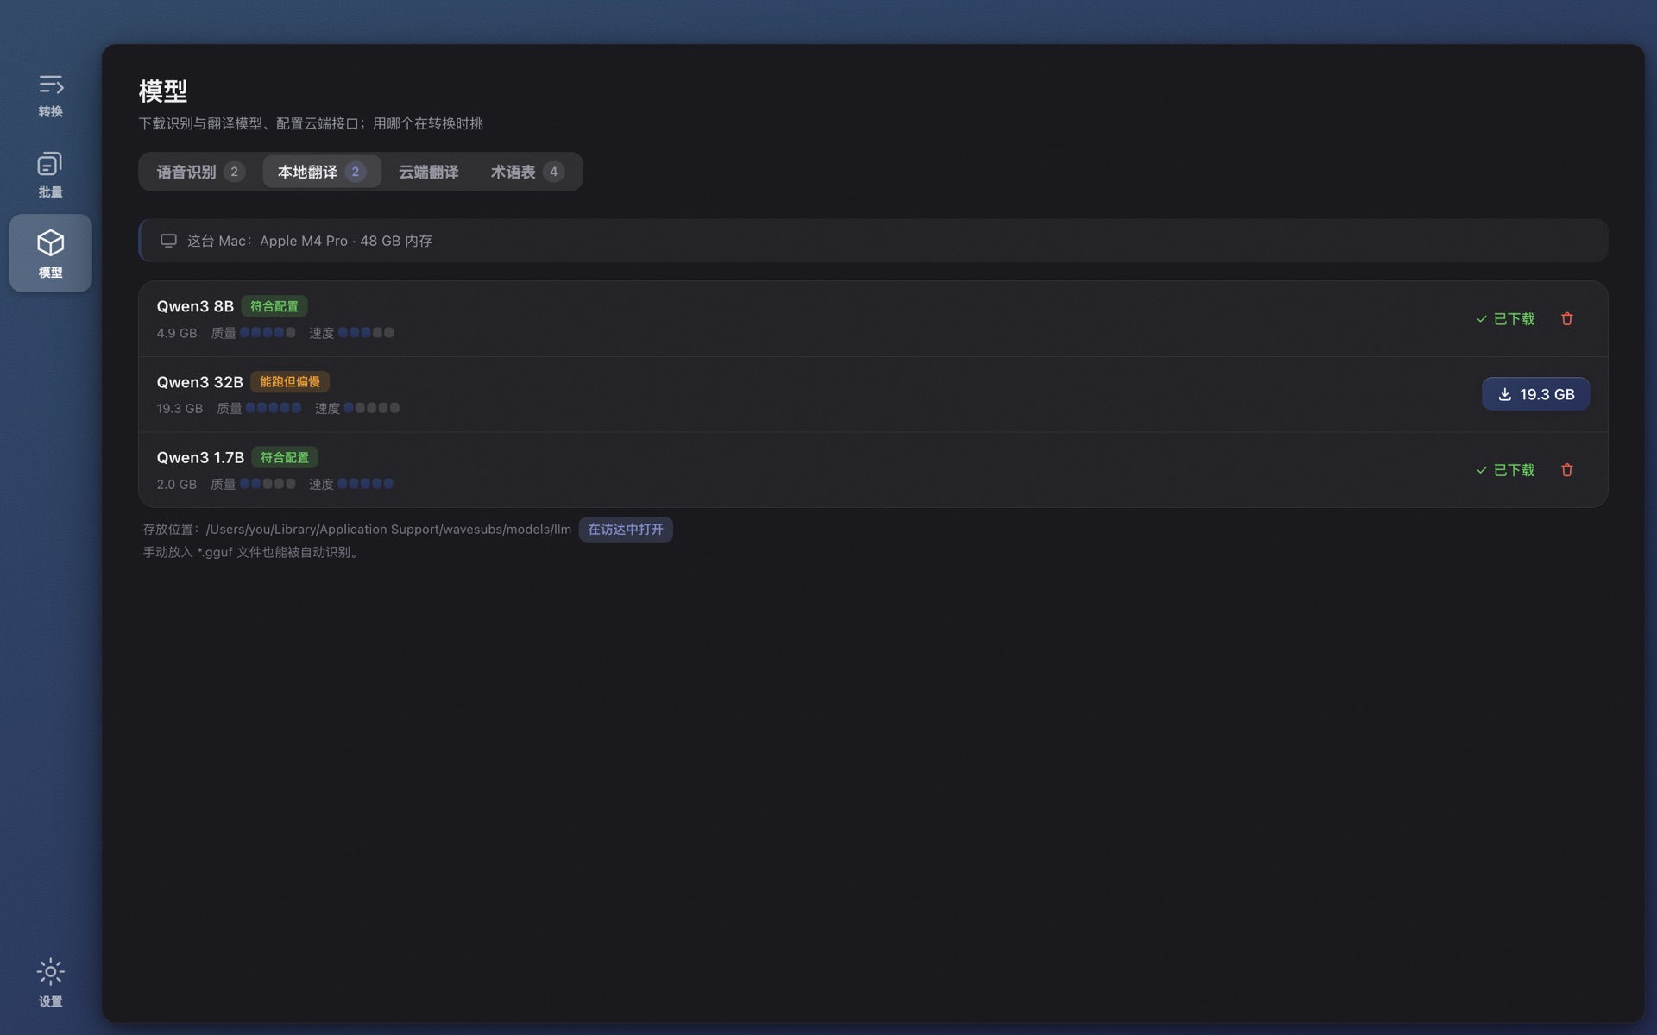Click the count badge 2 on 语音识别 tab
The height and width of the screenshot is (1035, 1657).
(234, 172)
